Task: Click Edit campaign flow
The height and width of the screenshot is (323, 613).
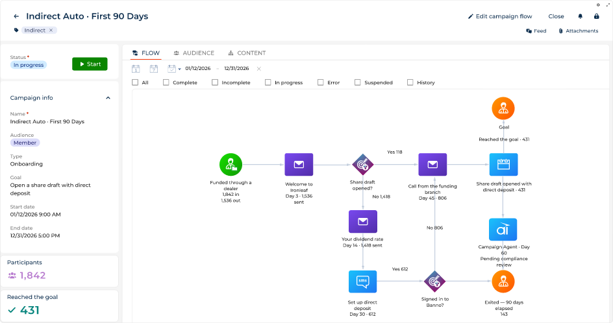Action: [500, 16]
